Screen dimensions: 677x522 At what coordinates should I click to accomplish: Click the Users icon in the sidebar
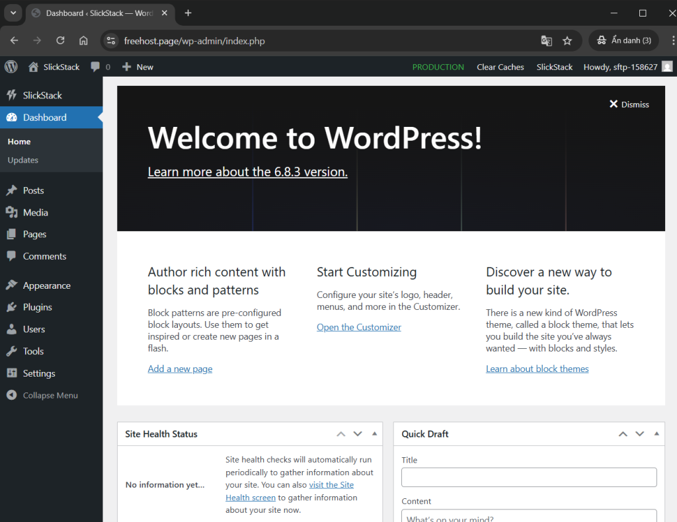click(x=12, y=329)
